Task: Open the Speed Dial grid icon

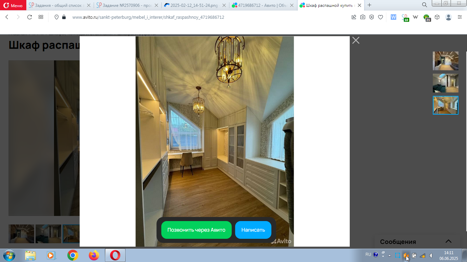Action: 41,17
